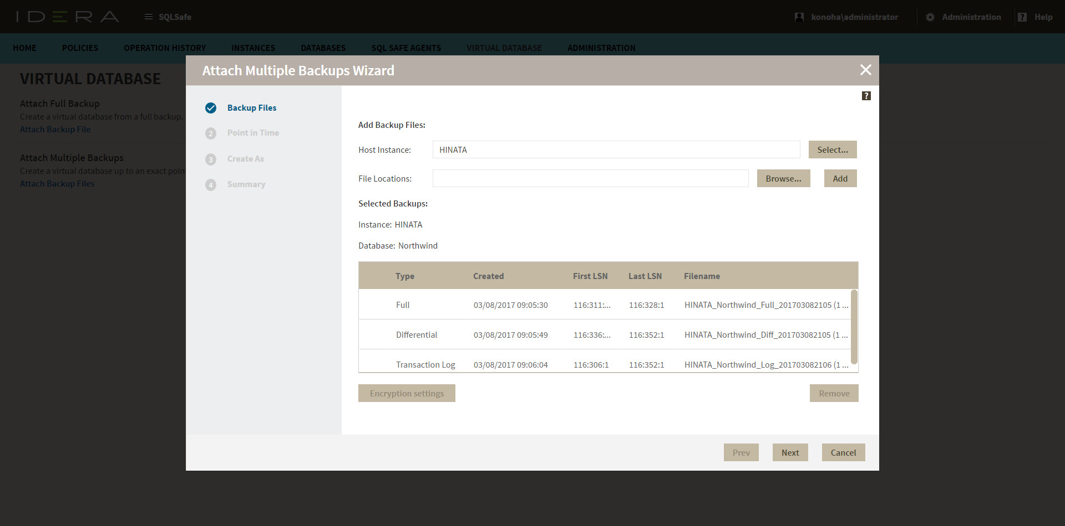Close the Attach Multiple Backups Wizard

pos(865,70)
